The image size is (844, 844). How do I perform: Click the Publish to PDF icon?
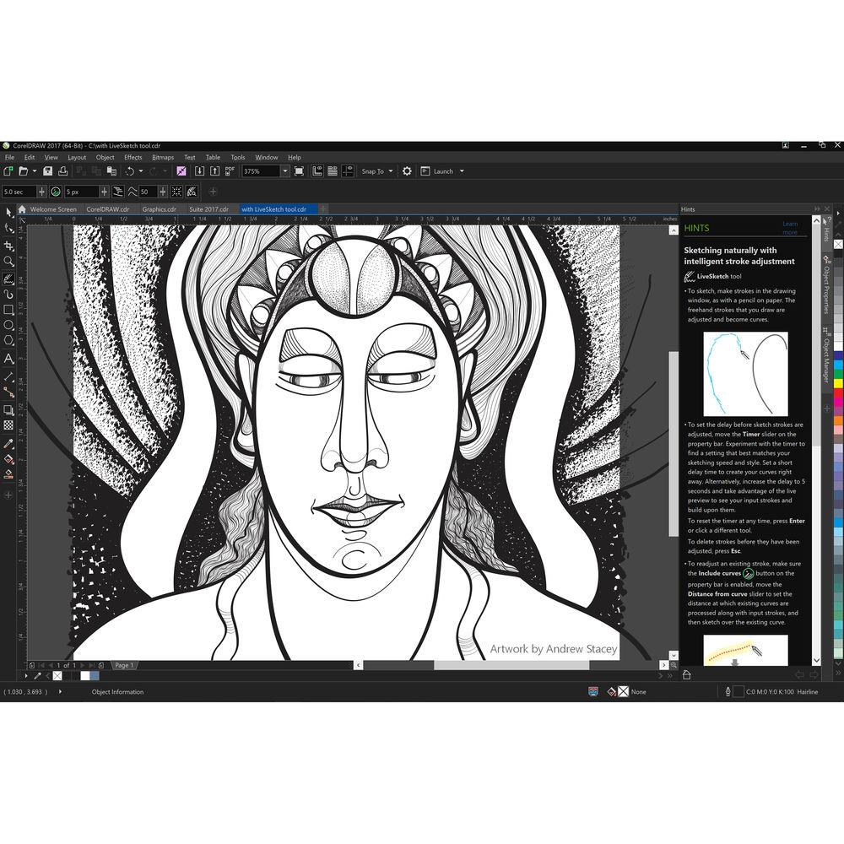point(230,171)
